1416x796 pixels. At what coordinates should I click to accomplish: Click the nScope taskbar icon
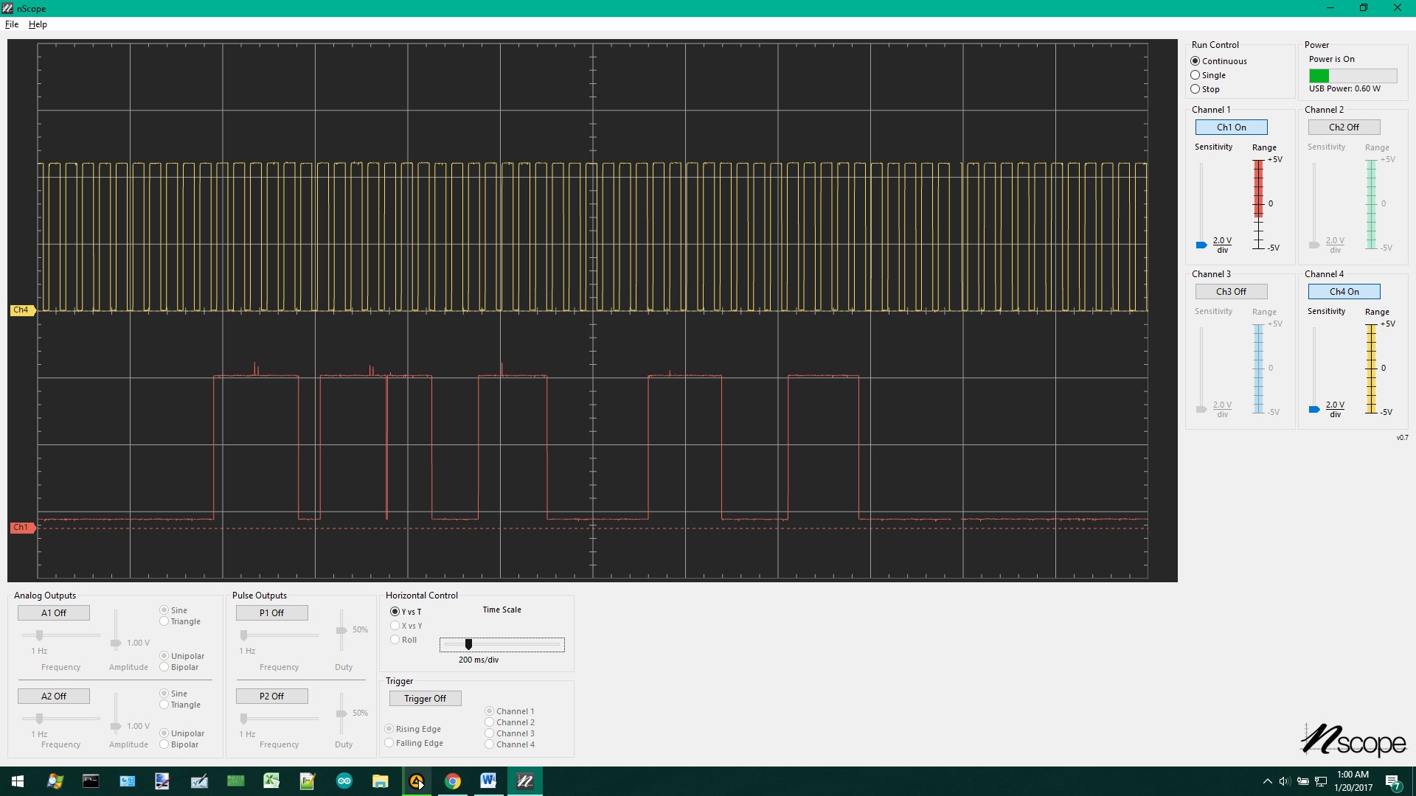[525, 781]
